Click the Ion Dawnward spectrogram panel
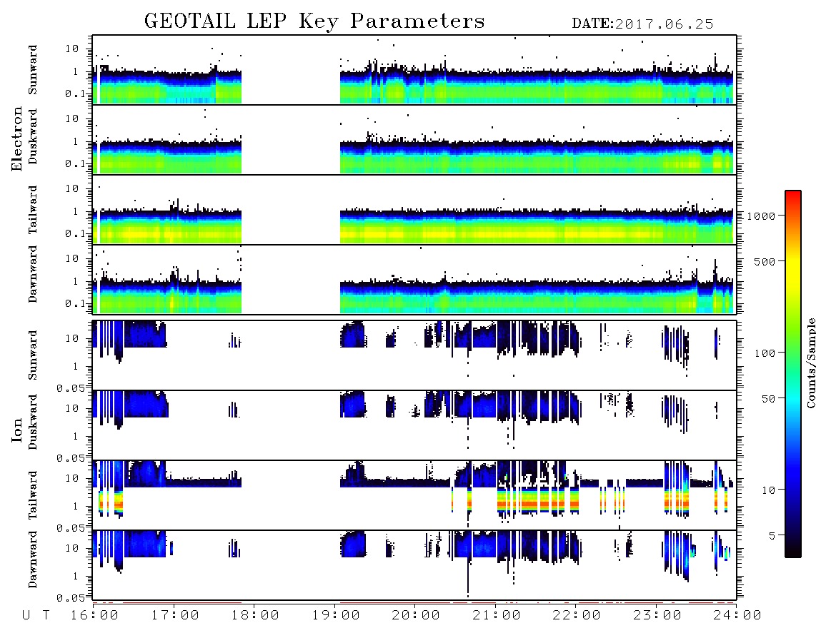 click(x=414, y=564)
